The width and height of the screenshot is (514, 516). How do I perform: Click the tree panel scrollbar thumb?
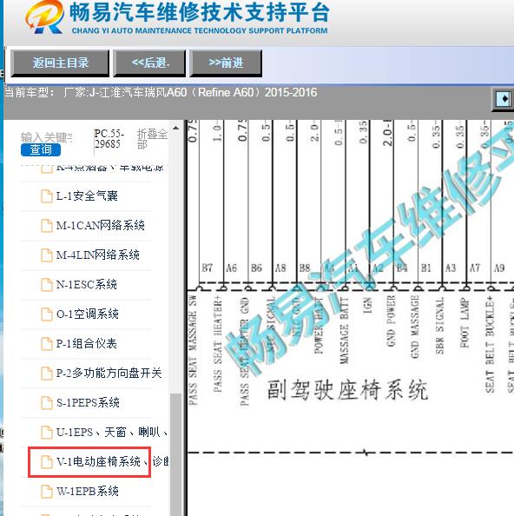point(176,454)
